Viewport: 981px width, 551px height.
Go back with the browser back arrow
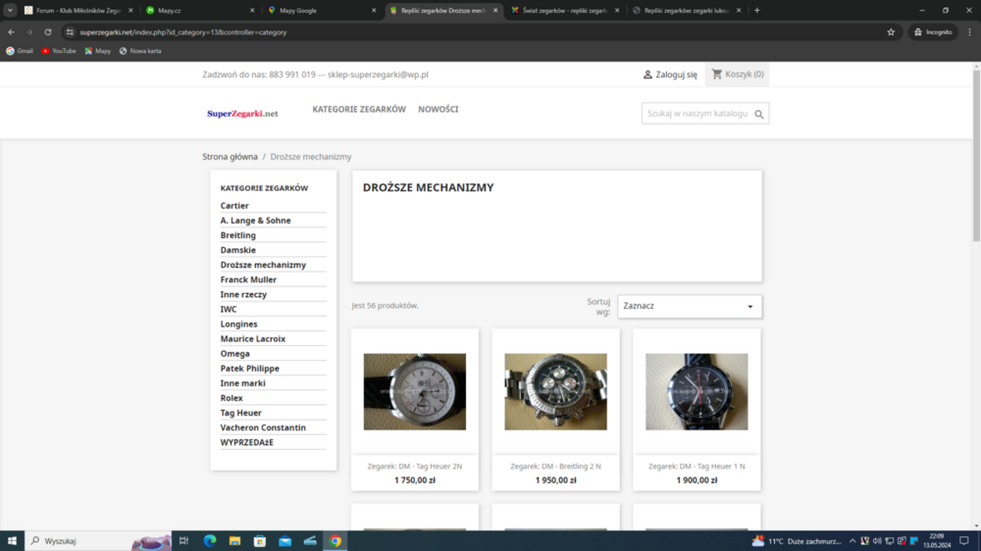(x=11, y=32)
